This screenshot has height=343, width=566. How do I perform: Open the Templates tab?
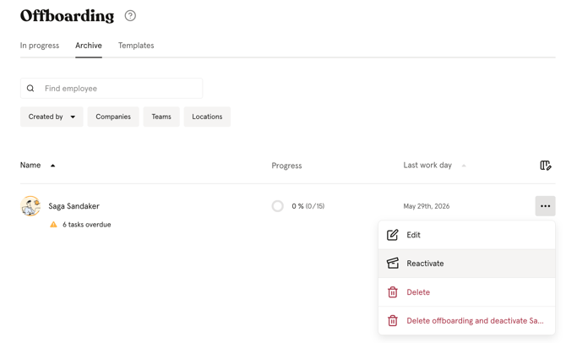point(136,46)
